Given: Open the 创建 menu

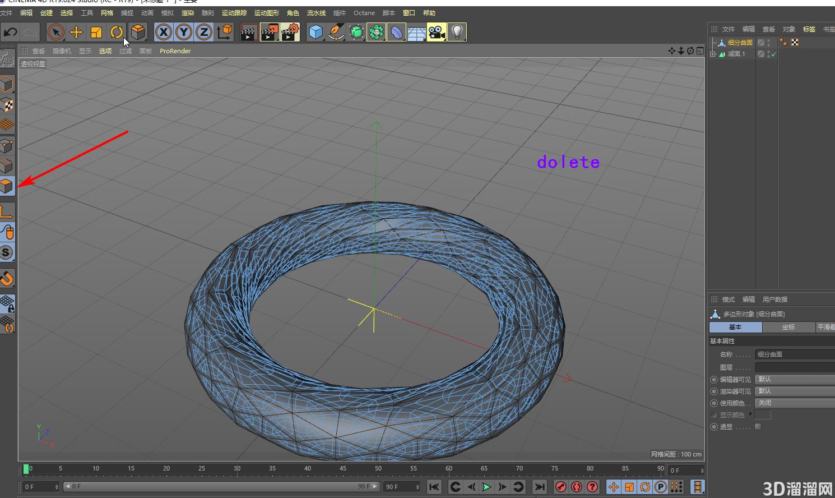Looking at the screenshot, I should pos(47,13).
